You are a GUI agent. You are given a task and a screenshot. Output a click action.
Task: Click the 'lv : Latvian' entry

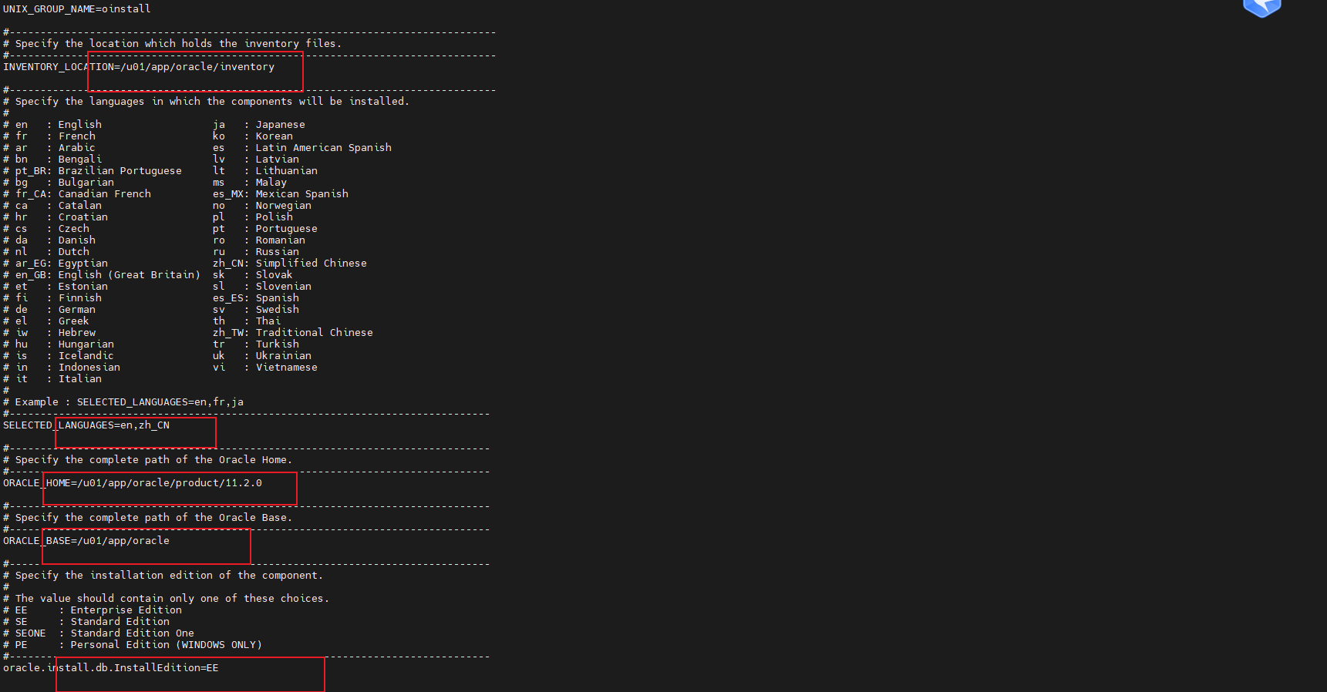click(256, 160)
